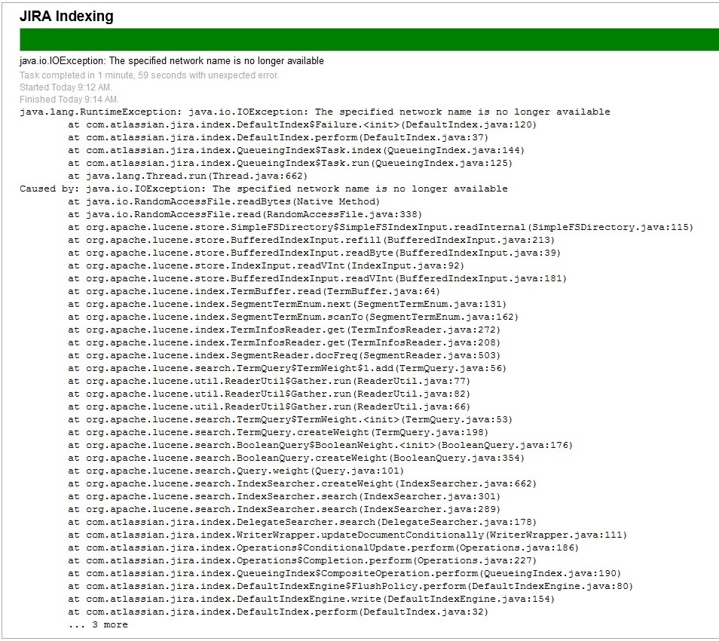The height and width of the screenshot is (641, 719).
Task: Click the TermInfosReader.java:272 trace line
Action: (284, 330)
